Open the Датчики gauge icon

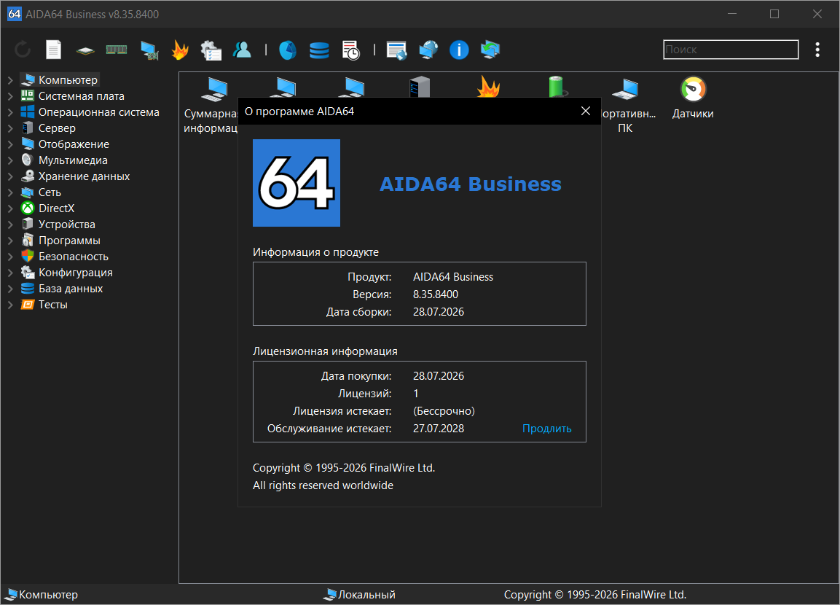pyautogui.click(x=694, y=89)
